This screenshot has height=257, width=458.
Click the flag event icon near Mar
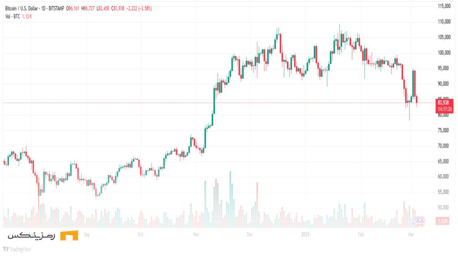pyautogui.click(x=419, y=220)
